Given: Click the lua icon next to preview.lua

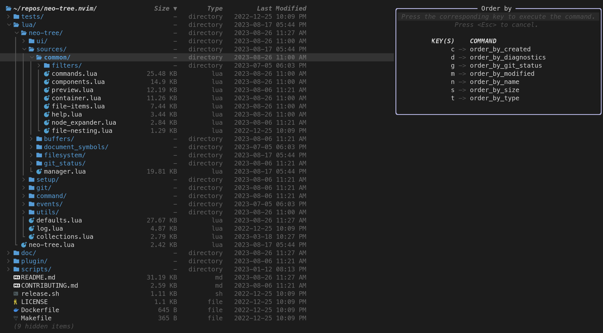Looking at the screenshot, I should click(47, 90).
